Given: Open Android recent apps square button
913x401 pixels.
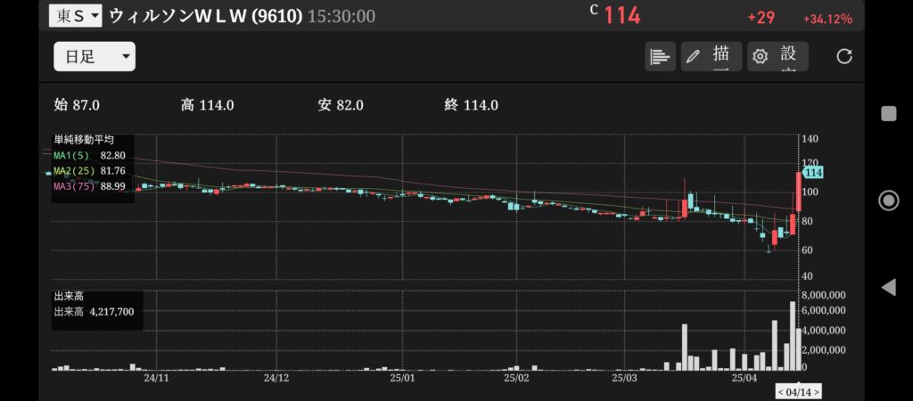Looking at the screenshot, I should coord(888,112).
